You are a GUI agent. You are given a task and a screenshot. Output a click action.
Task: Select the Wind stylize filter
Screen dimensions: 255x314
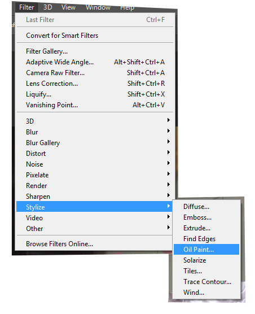pyautogui.click(x=206, y=293)
